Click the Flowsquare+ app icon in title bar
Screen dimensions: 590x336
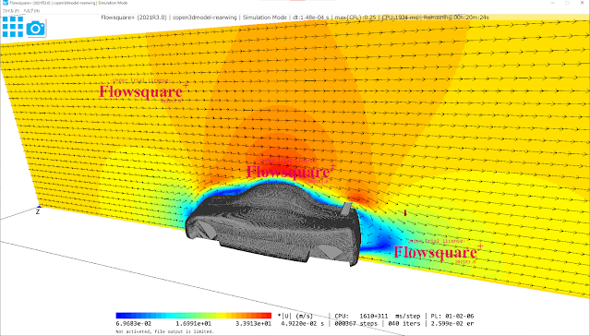pyautogui.click(x=6, y=3)
